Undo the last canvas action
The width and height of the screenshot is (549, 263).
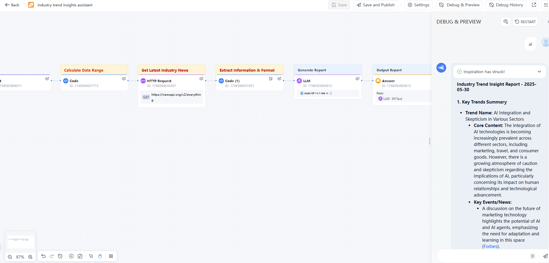pos(43,256)
